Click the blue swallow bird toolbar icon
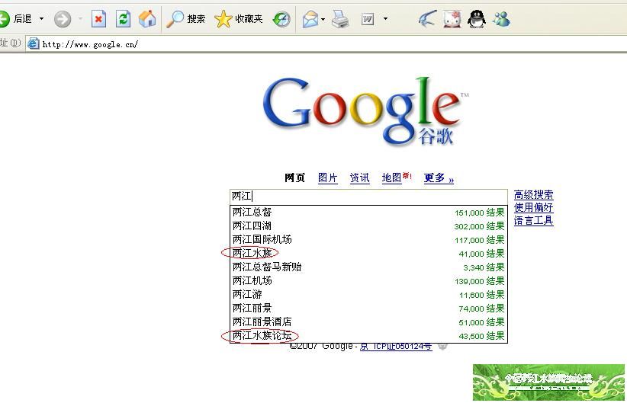Viewport: 627px width, 403px height. (427, 19)
